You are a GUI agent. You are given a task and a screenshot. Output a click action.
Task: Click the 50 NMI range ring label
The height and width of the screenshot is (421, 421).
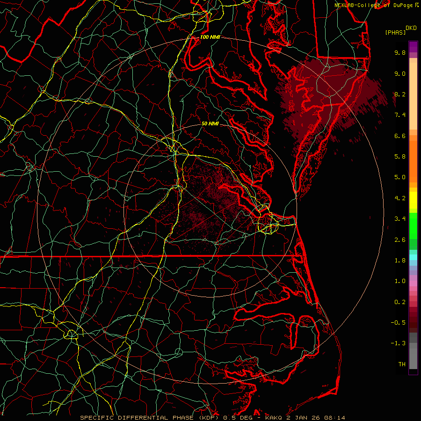point(210,123)
